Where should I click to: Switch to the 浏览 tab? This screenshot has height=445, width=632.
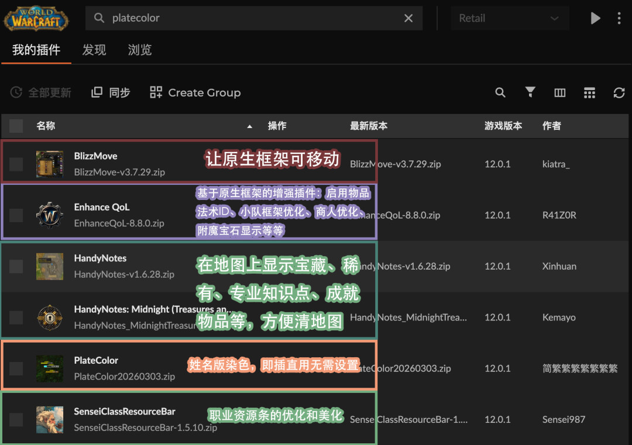click(x=139, y=50)
